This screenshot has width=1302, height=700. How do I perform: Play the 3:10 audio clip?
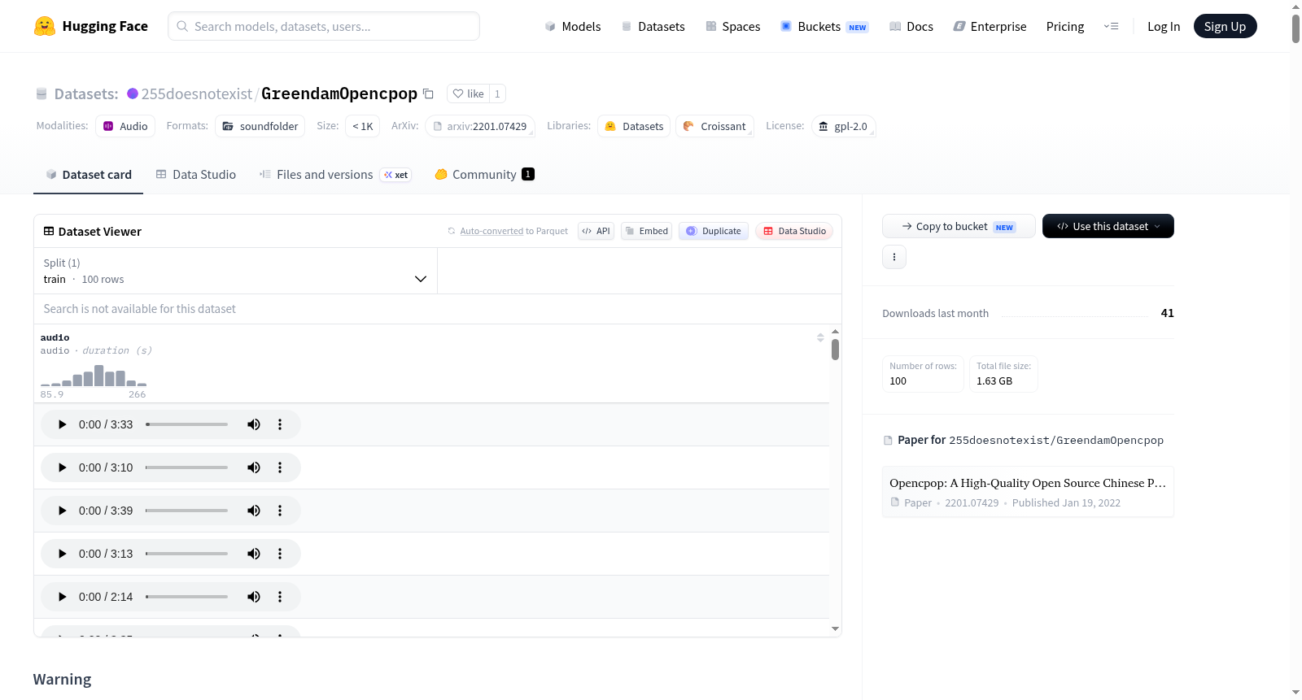(62, 467)
